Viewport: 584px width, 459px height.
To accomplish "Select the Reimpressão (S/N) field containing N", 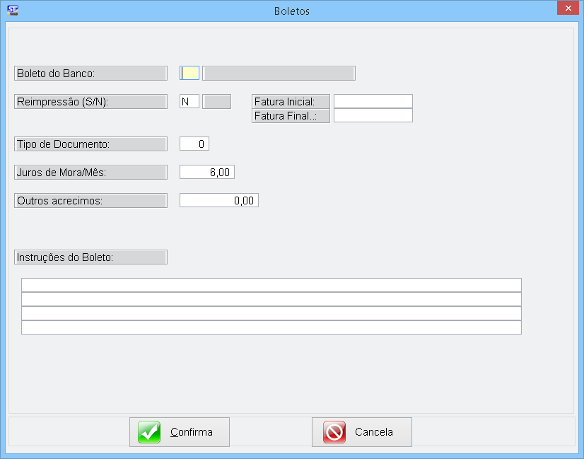I will [x=189, y=101].
